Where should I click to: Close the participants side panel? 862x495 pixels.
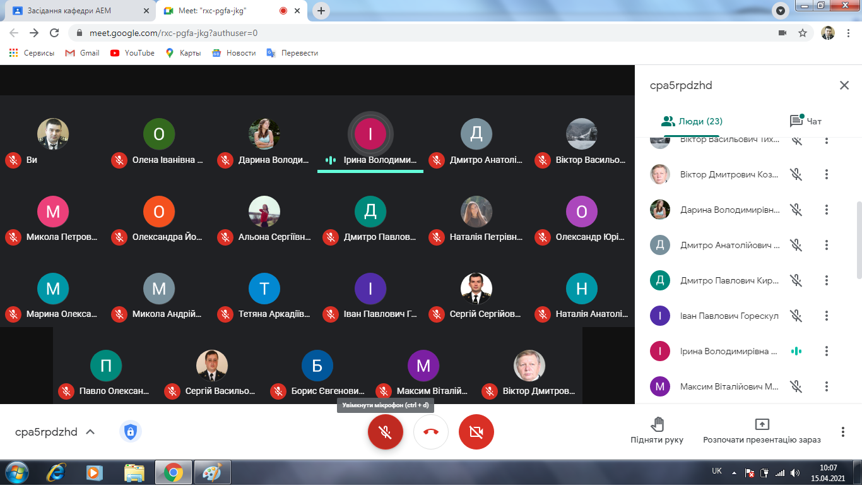point(844,85)
